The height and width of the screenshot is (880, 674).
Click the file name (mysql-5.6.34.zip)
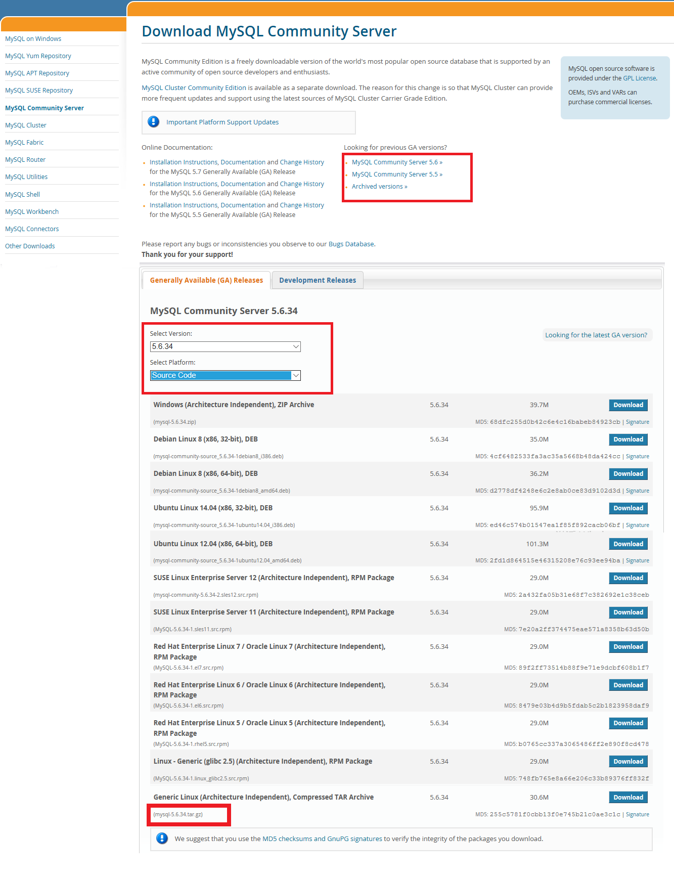174,422
